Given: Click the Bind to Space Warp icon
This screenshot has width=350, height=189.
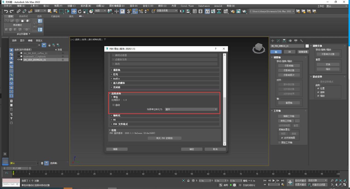Looking at the screenshot, I should pyautogui.click(x=30, y=11).
